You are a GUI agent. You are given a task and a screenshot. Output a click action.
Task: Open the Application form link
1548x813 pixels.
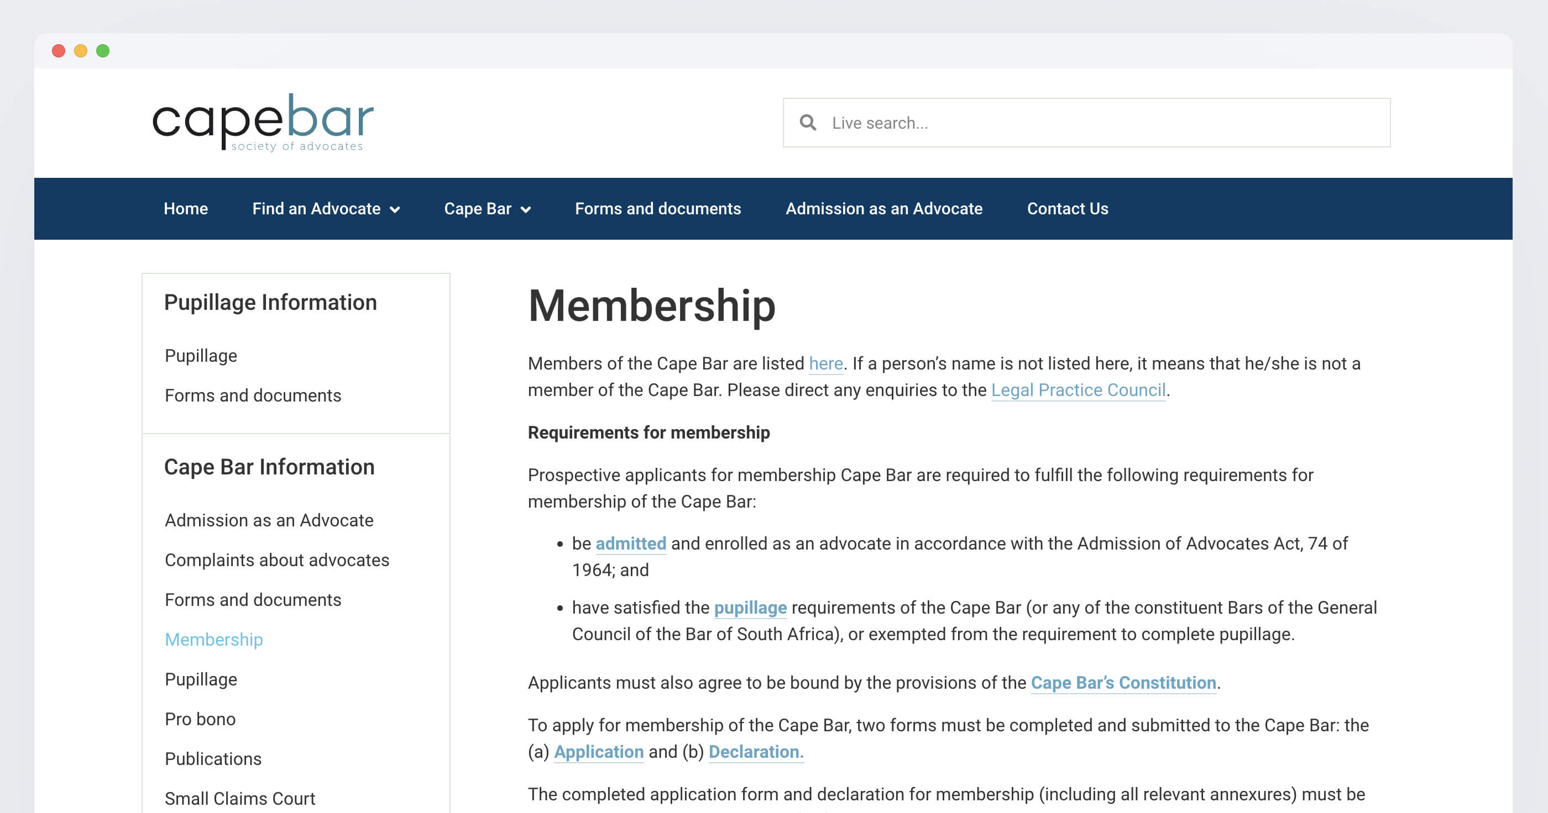tap(599, 752)
